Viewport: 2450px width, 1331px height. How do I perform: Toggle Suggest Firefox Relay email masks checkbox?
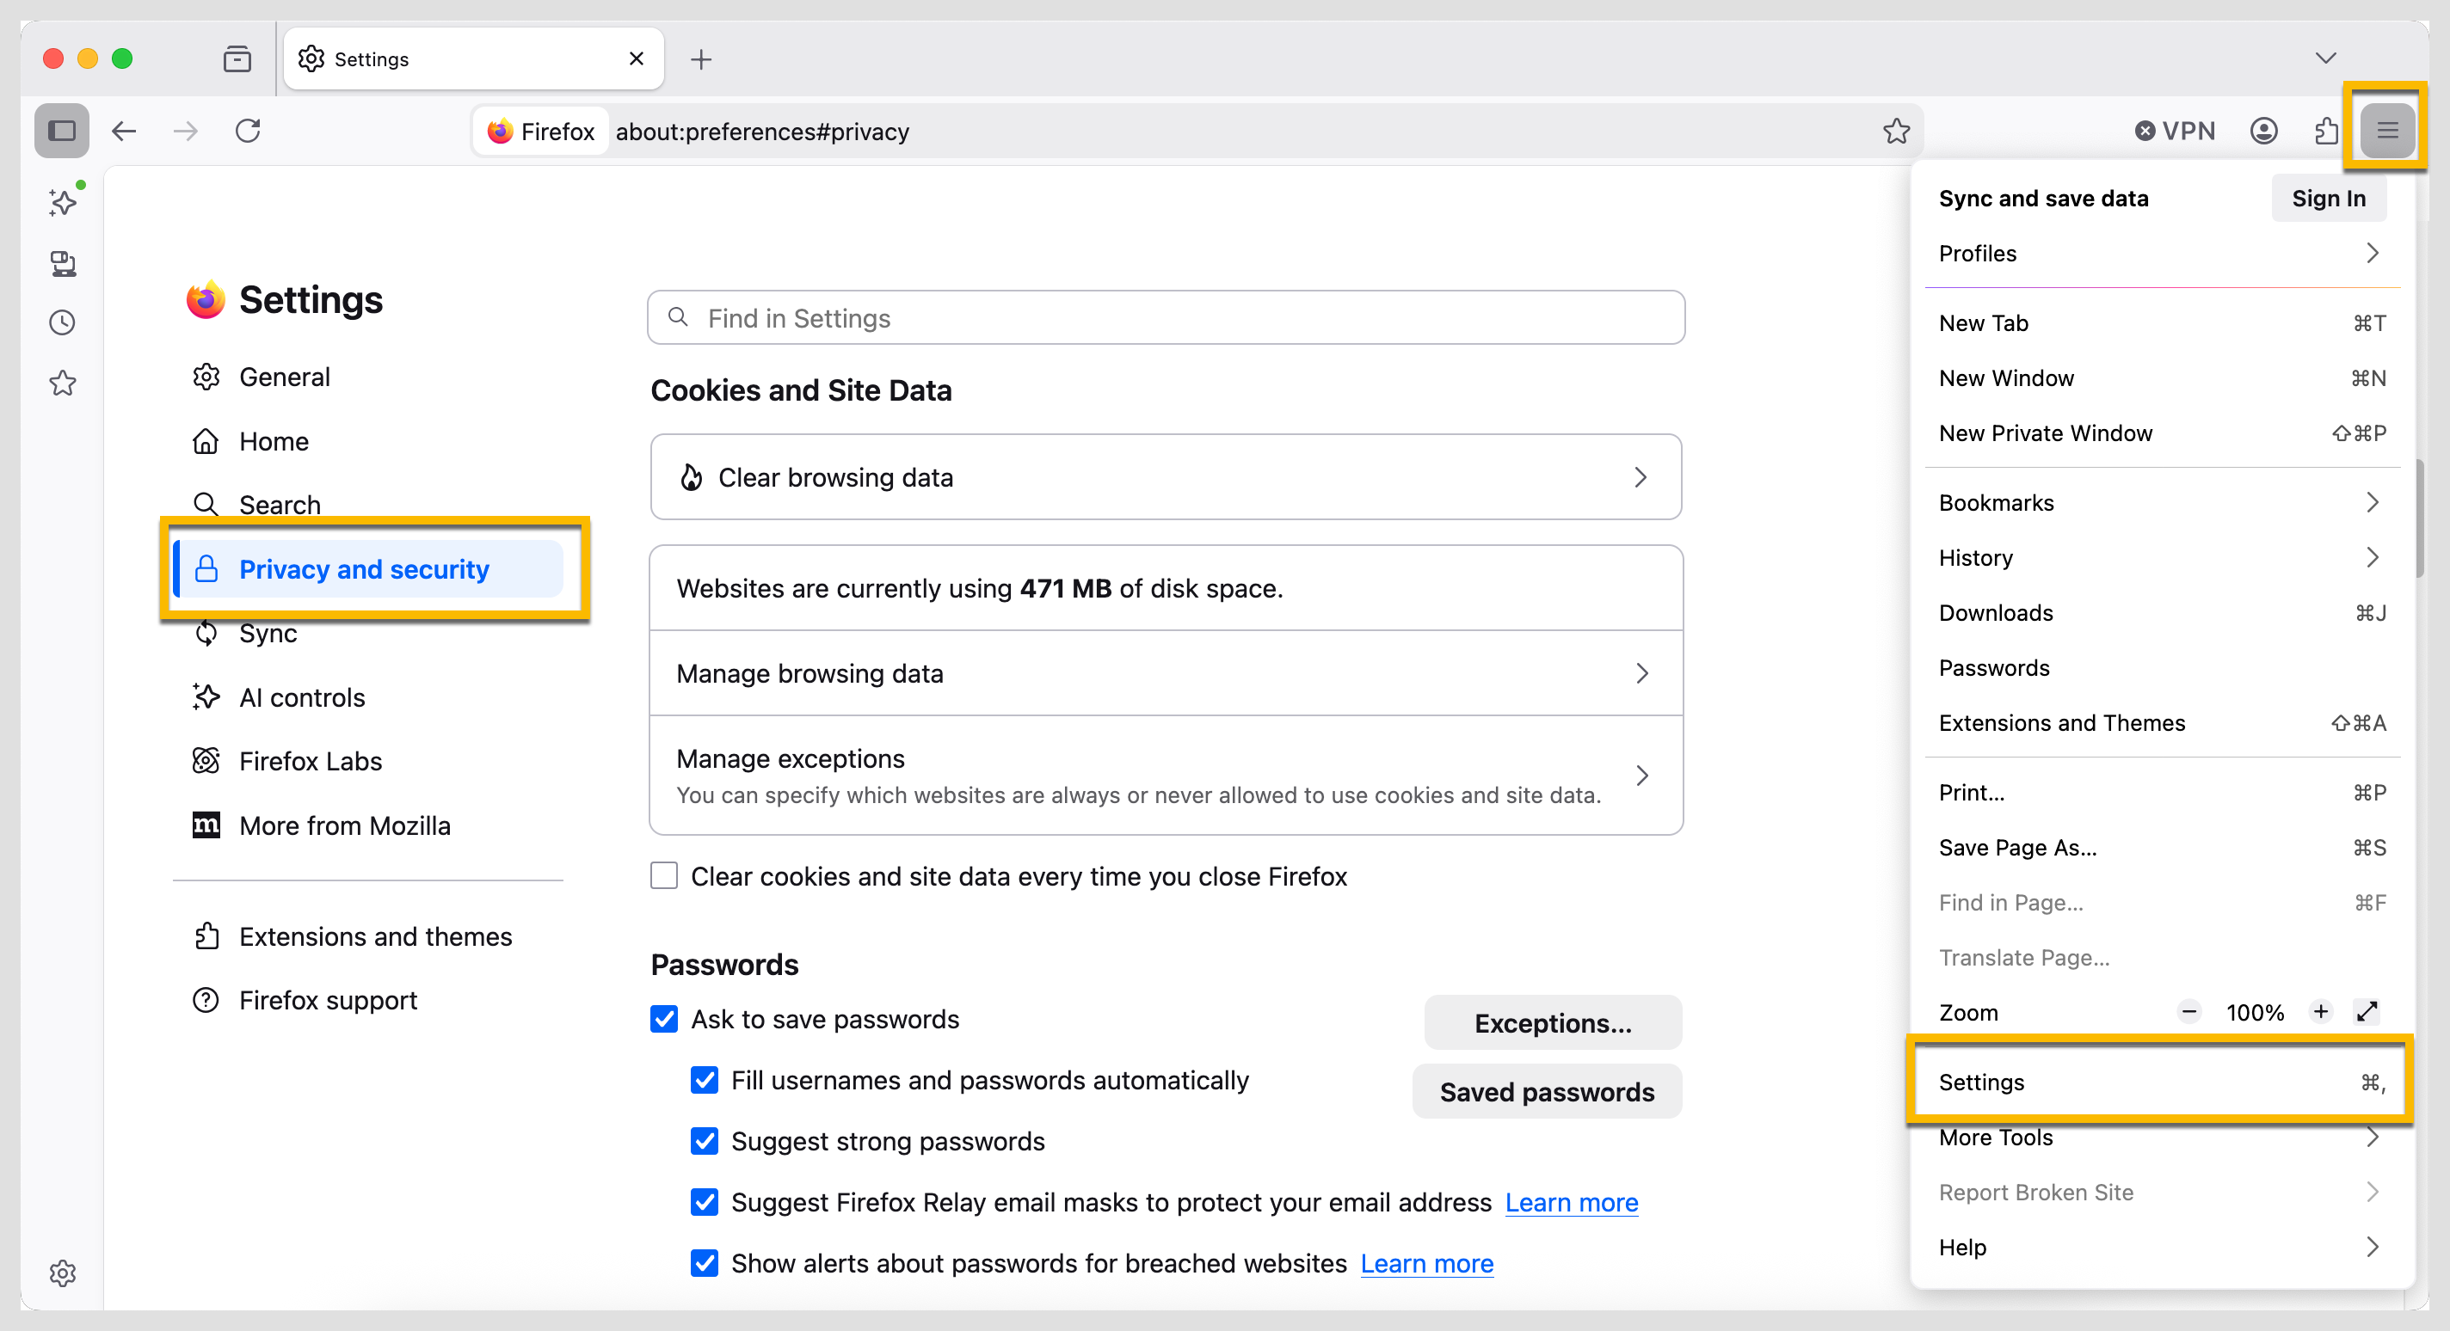tap(704, 1203)
